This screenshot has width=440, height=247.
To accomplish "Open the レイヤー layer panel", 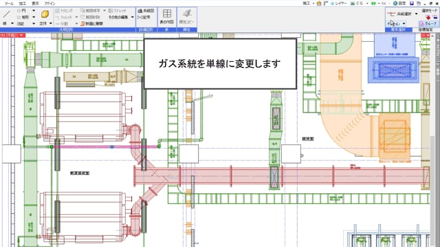I will [339, 3].
